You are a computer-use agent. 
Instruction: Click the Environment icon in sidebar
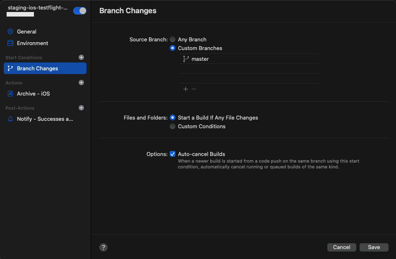[x=10, y=43]
